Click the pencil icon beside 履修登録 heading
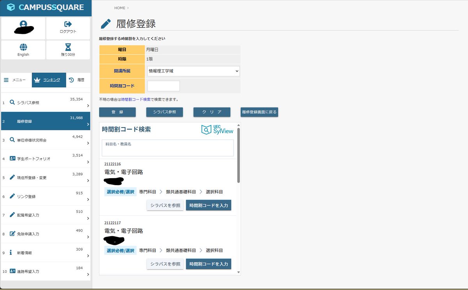This screenshot has height=290, width=468. coord(106,24)
